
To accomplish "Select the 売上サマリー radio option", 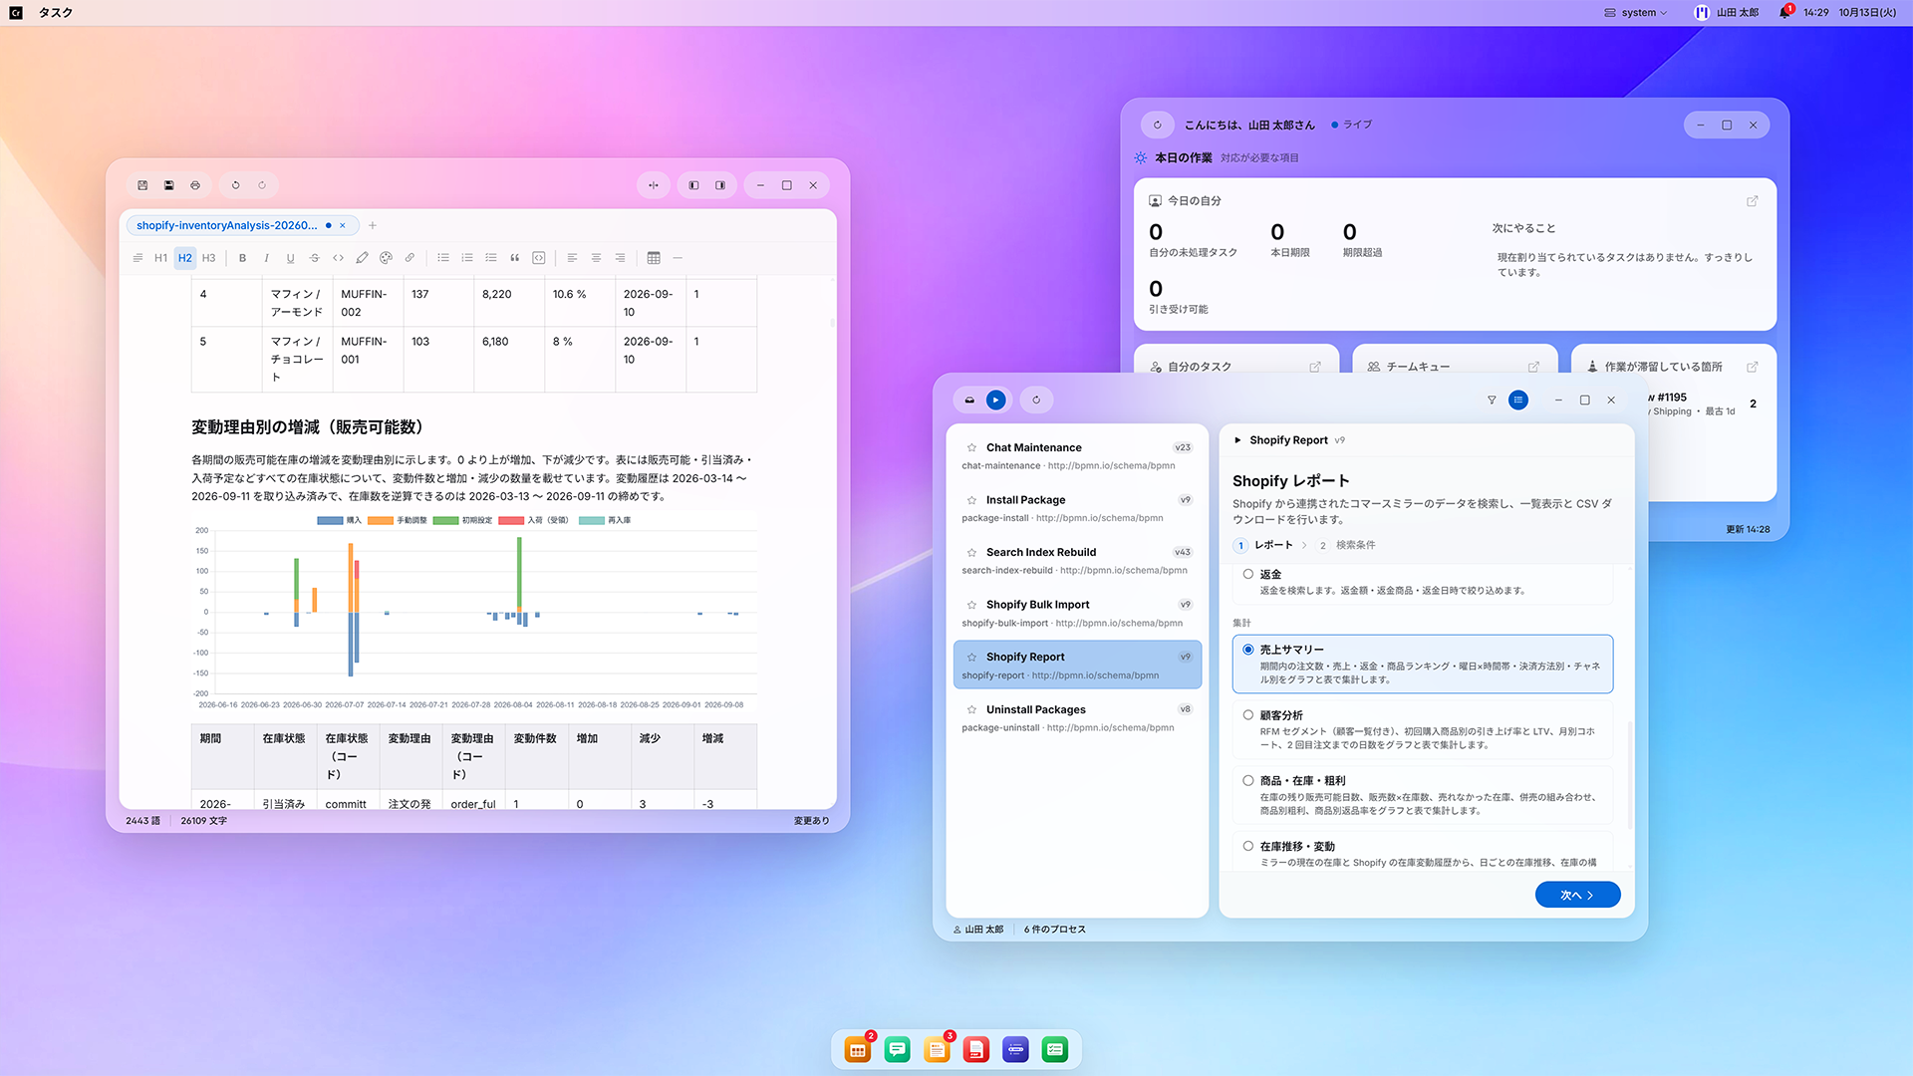I will (x=1248, y=650).
